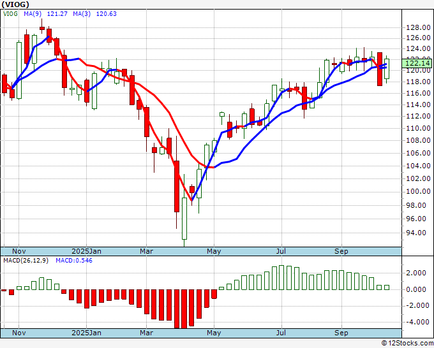Select 2025Jan on the MACD panel time axis
Image resolution: width=434 pixels, height=348 pixels.
coord(86,333)
